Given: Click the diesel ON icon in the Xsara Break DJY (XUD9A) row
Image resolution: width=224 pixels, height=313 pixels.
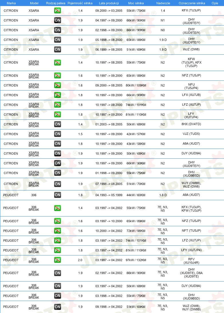Looking at the screenshot, I should point(58,153).
